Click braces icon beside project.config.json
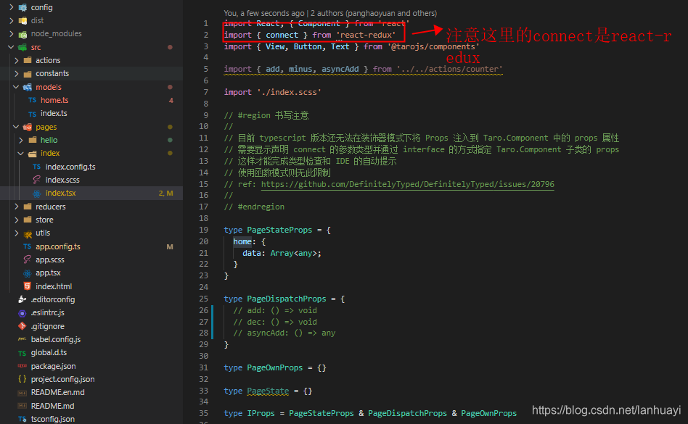 tap(22, 379)
